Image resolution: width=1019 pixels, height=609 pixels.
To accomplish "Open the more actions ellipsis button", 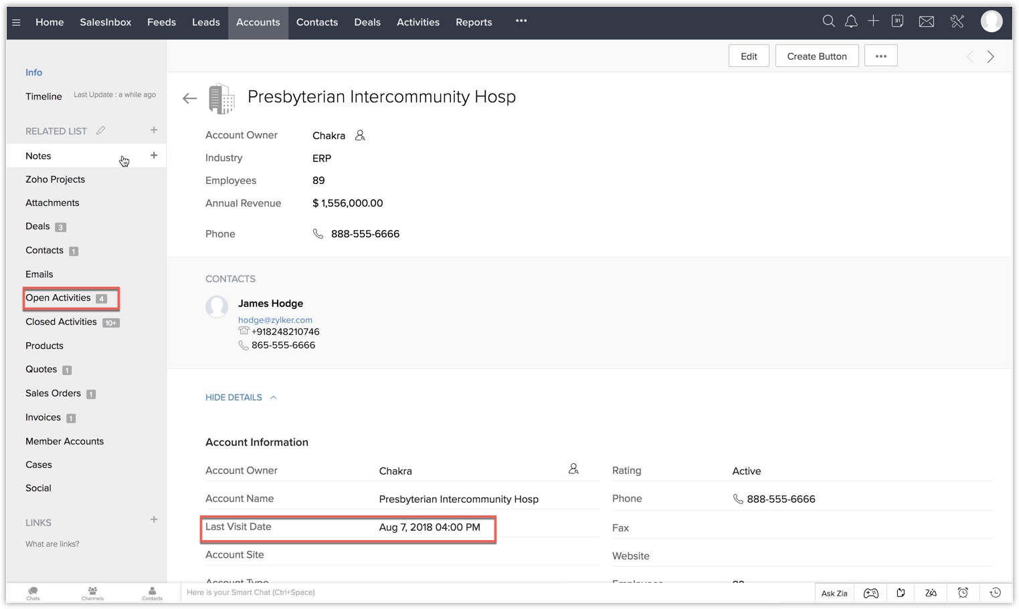I will [881, 56].
